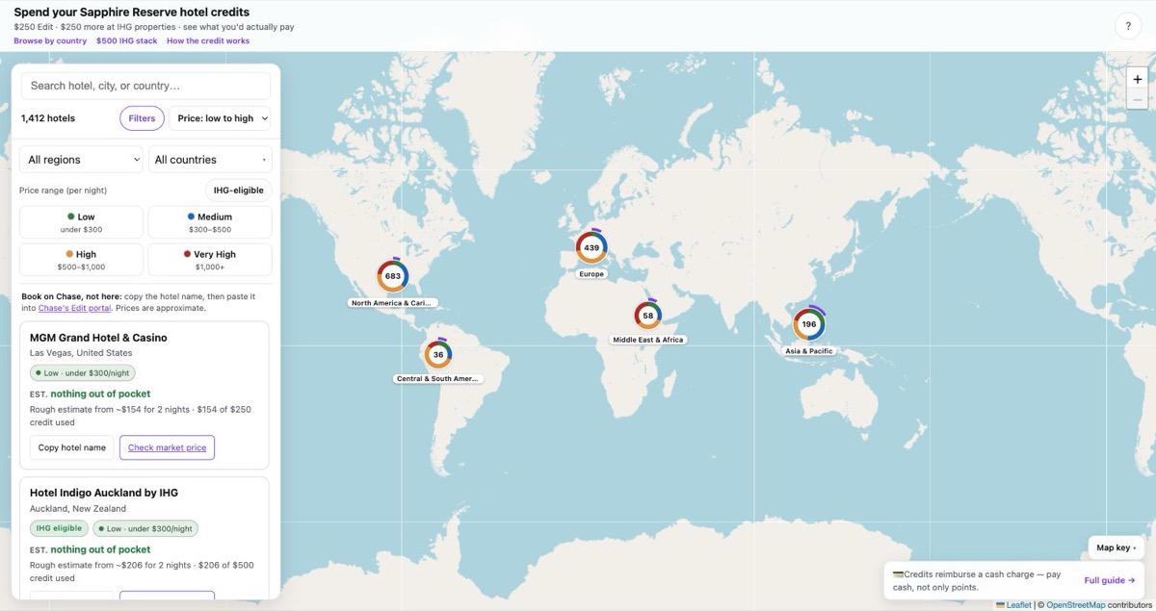Image resolution: width=1156 pixels, height=611 pixels.
Task: Open the Central & South America cluster 36
Action: (438, 354)
